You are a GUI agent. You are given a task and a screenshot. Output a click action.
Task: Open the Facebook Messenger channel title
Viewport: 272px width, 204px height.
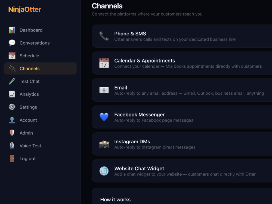139,115
